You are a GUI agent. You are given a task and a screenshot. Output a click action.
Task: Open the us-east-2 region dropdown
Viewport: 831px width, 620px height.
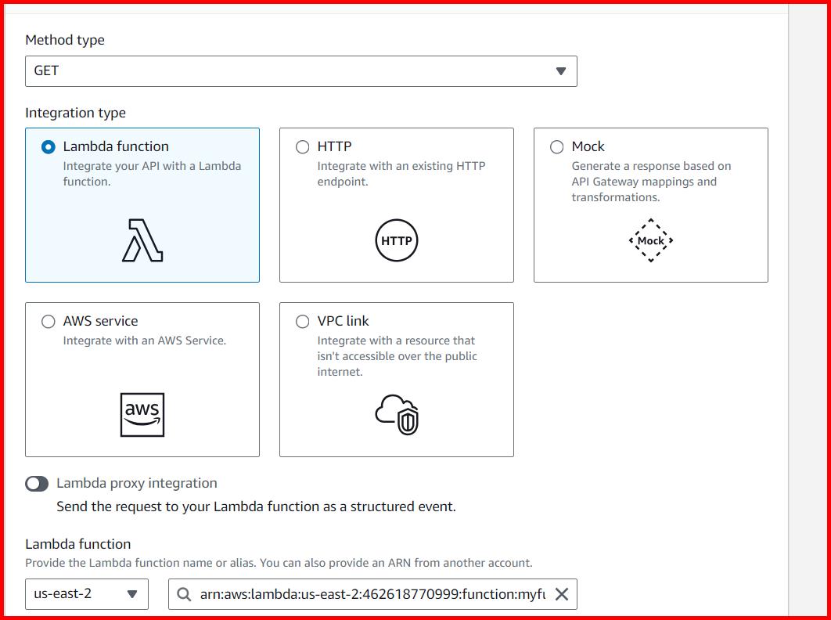click(86, 594)
